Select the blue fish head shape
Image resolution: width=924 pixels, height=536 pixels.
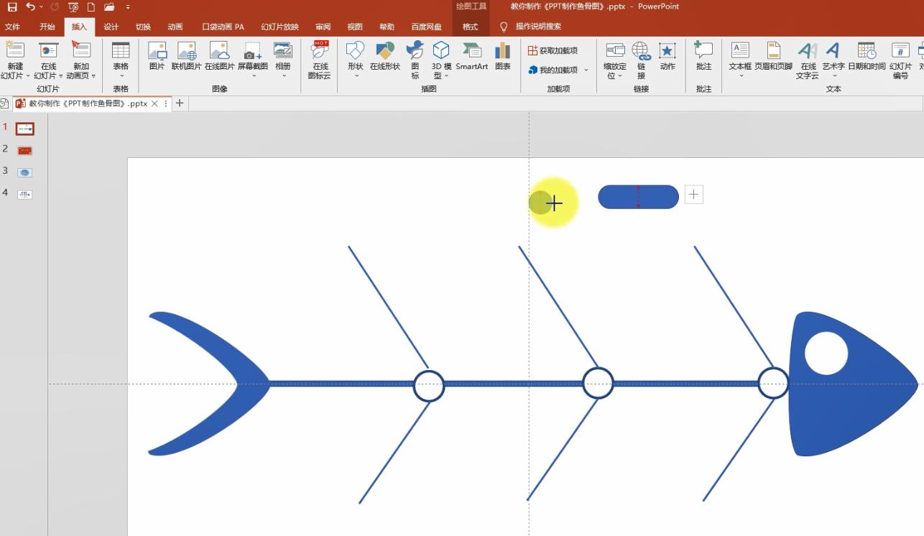click(853, 384)
